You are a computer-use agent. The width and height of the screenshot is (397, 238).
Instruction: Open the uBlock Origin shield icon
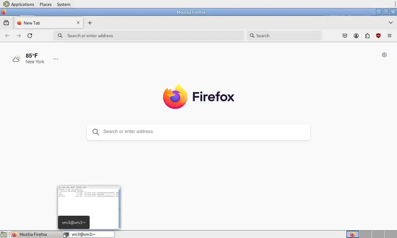point(378,36)
